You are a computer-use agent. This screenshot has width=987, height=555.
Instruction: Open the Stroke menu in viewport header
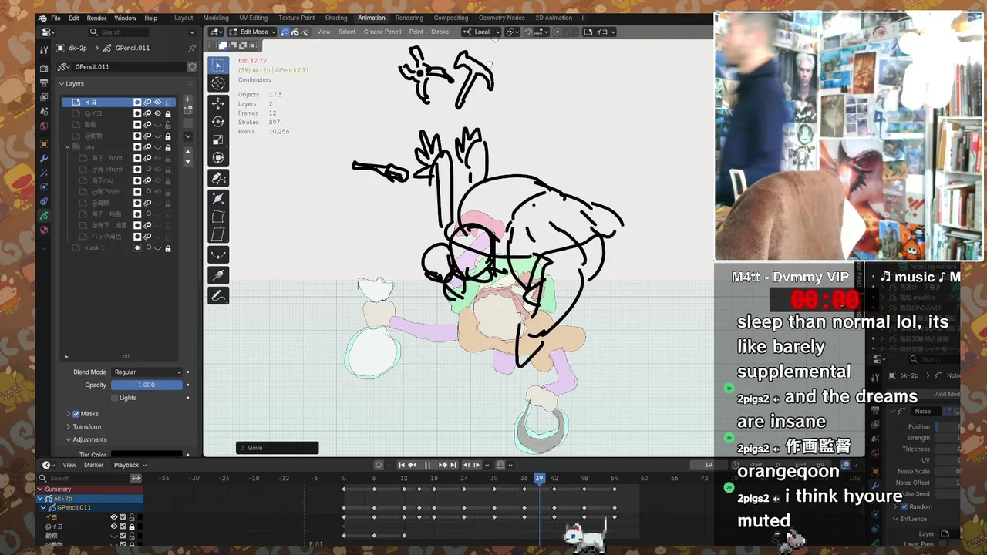(x=440, y=32)
